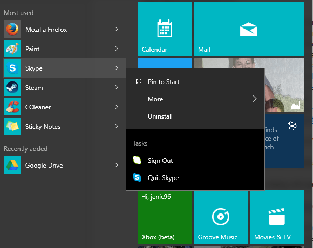
Task: Click the Quit Skype task icon
Action: pos(137,177)
